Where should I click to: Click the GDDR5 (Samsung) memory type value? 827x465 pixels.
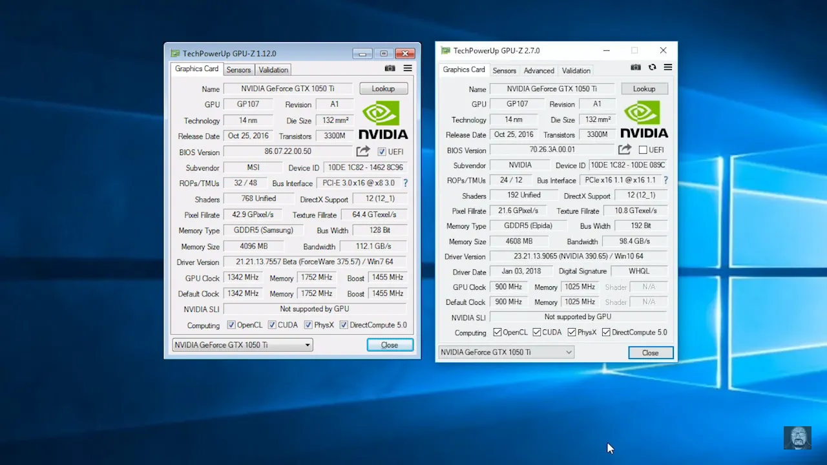pyautogui.click(x=264, y=231)
